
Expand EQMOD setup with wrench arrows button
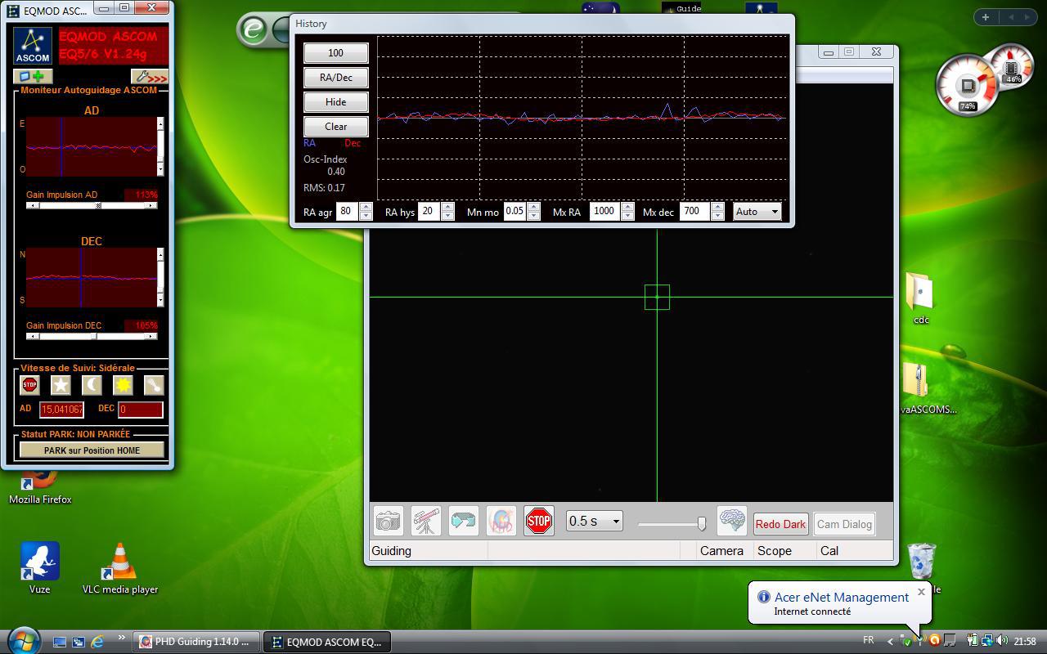tap(150, 77)
